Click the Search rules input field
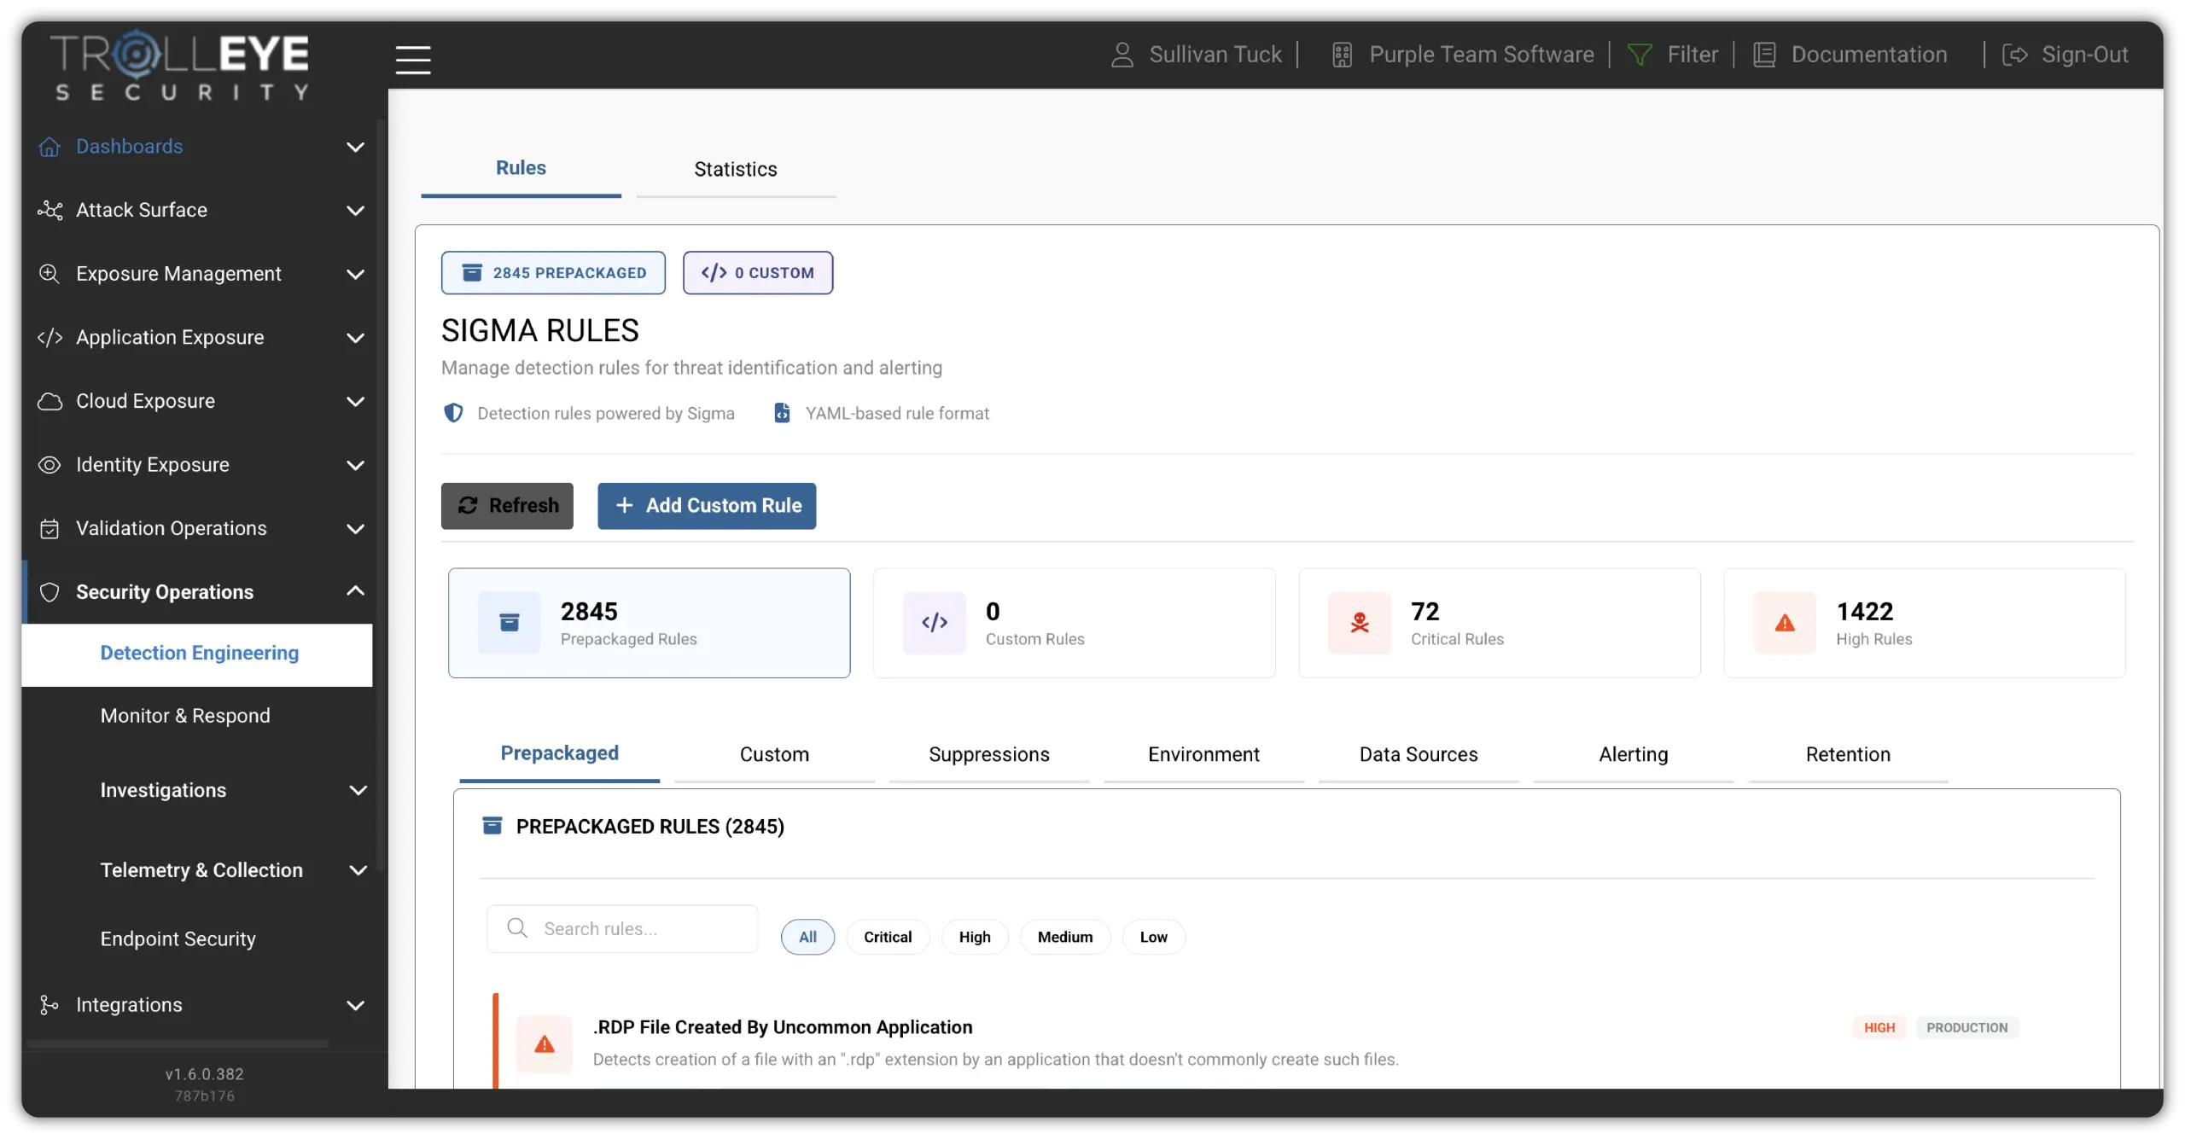 pyautogui.click(x=622, y=928)
